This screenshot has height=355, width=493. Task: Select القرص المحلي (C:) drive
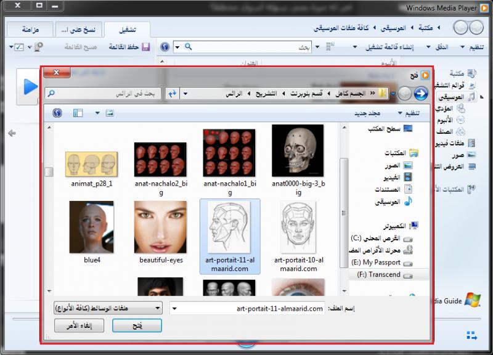381,239
